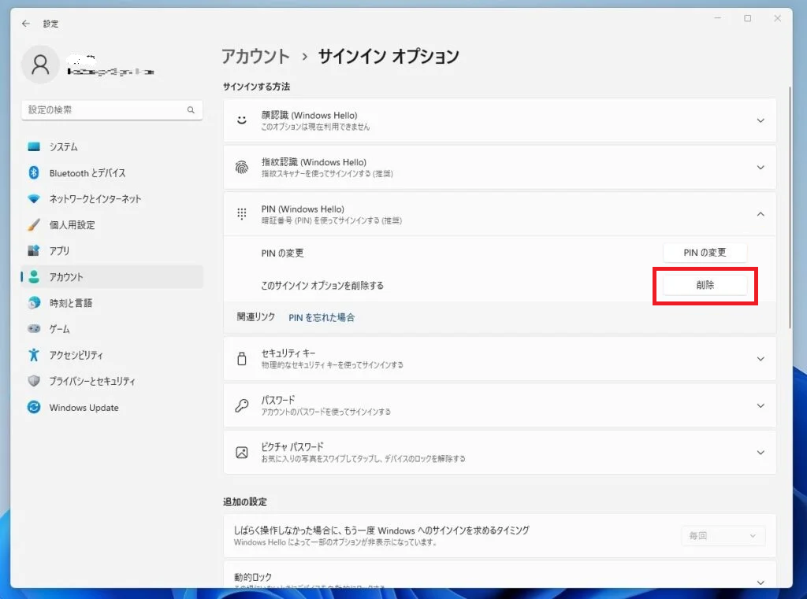This screenshot has width=807, height=599.
Task: Open the PIN を忘れた場合 link
Action: pos(322,318)
